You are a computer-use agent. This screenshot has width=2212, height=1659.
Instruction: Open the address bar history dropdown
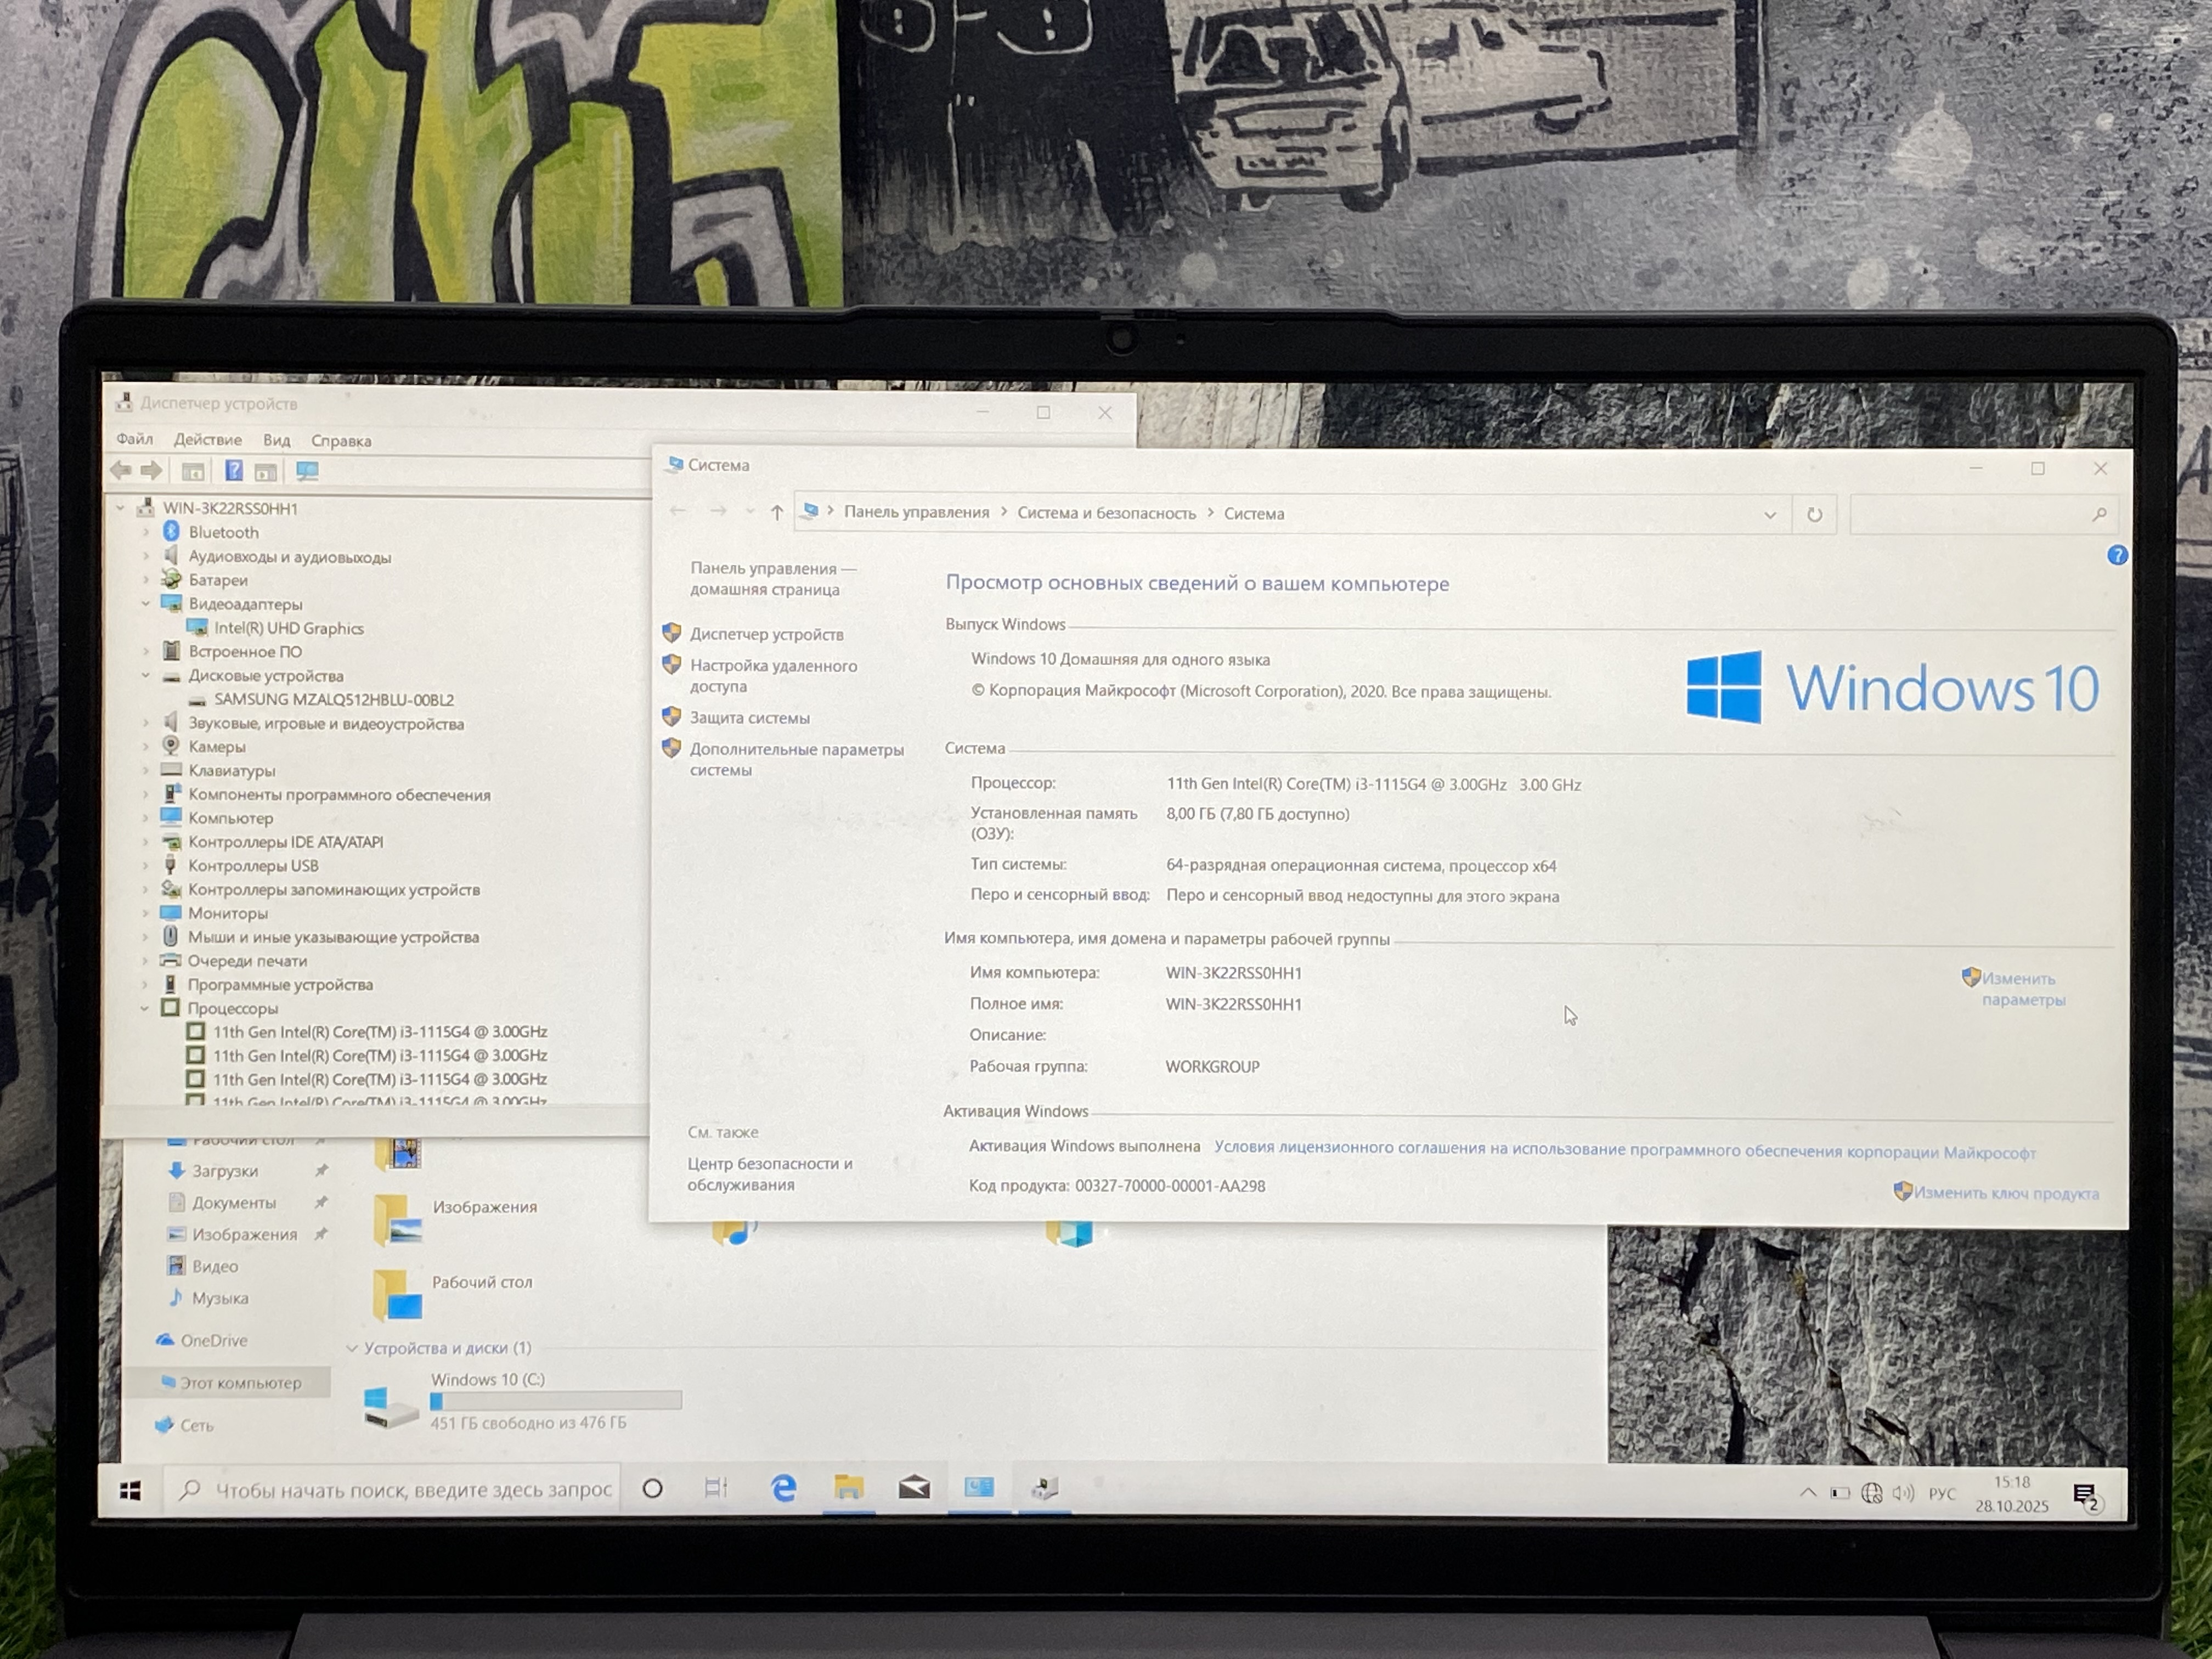coord(1770,515)
